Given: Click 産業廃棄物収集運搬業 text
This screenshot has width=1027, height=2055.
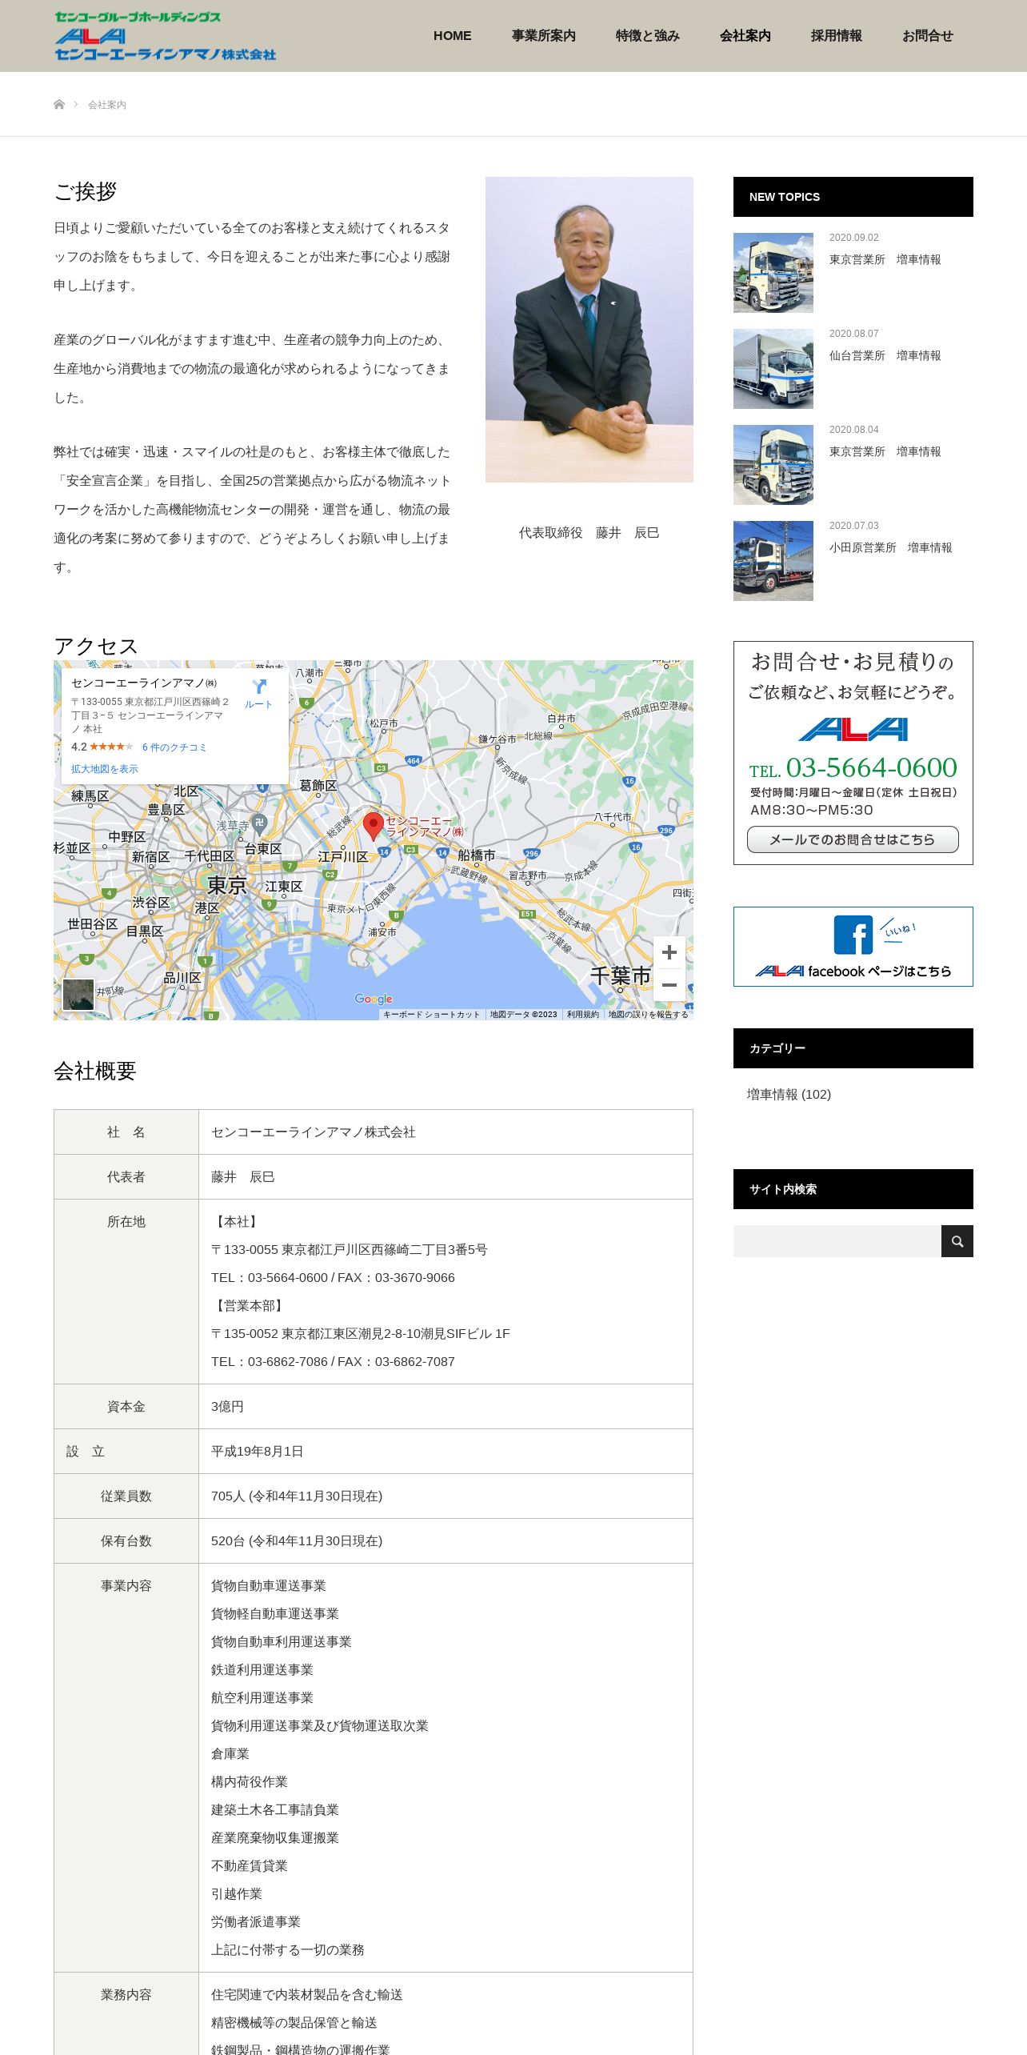Looking at the screenshot, I should point(275,1838).
